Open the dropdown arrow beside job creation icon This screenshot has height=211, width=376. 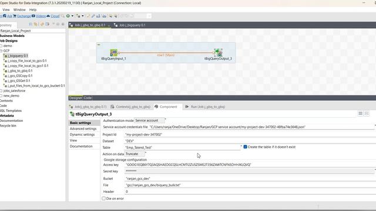click(83, 16)
